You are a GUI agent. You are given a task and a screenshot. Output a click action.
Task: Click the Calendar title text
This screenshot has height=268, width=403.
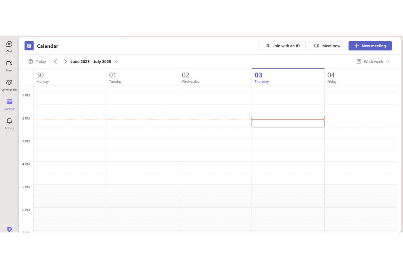point(48,46)
